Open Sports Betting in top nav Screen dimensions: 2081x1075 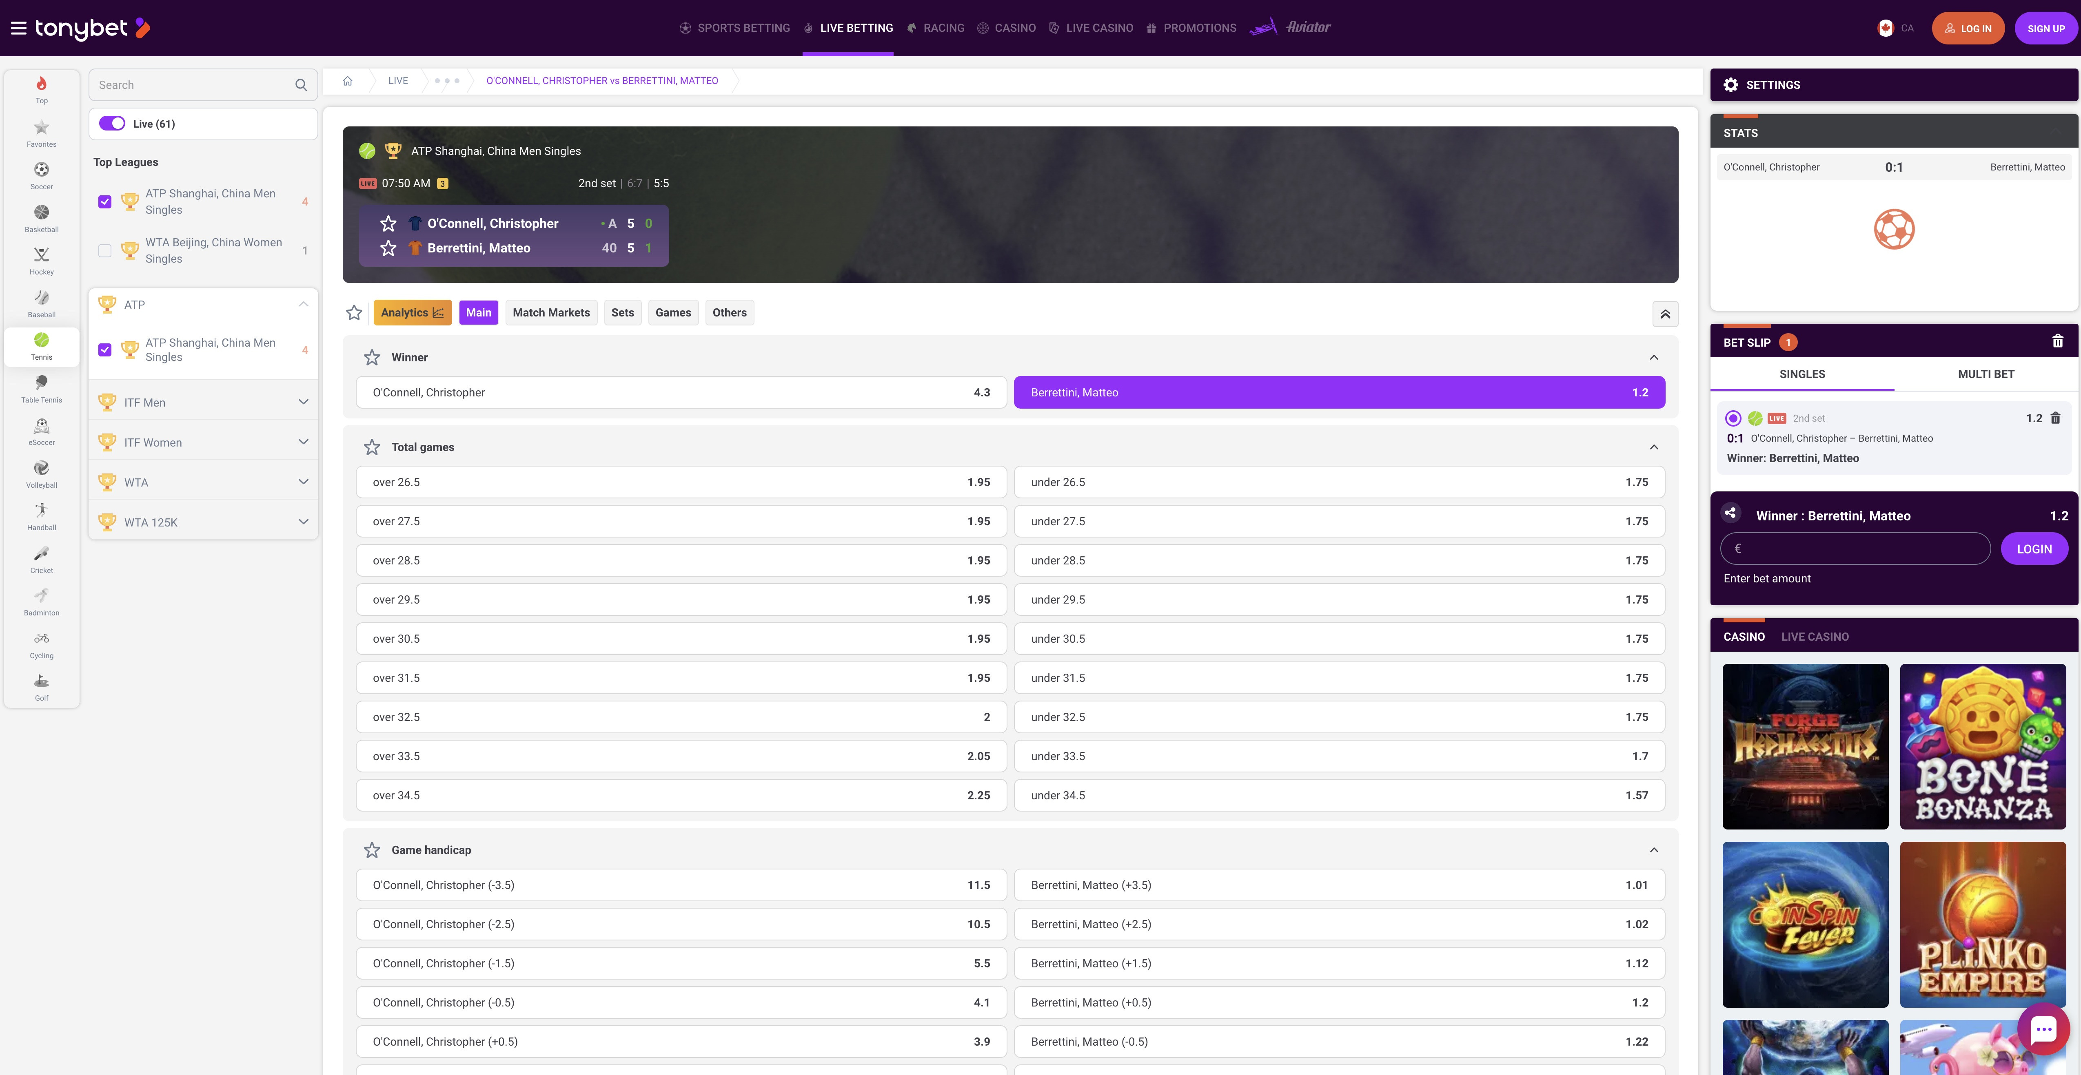734,28
